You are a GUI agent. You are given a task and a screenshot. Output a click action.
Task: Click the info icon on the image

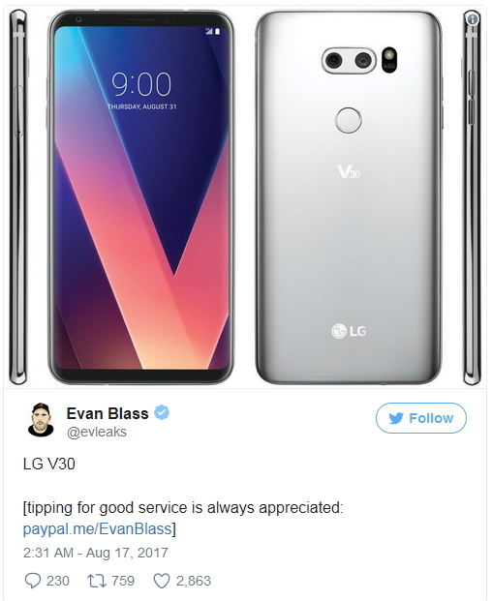[473, 18]
